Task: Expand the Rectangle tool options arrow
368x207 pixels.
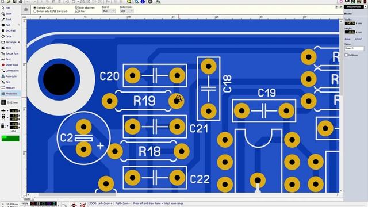Action: (x=19, y=42)
